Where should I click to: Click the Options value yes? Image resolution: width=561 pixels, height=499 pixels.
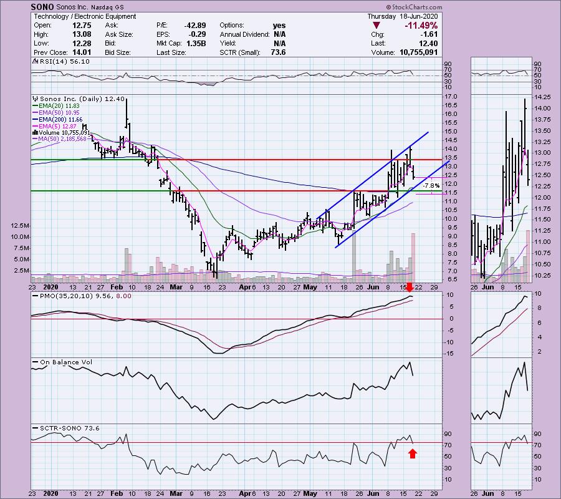(x=279, y=26)
